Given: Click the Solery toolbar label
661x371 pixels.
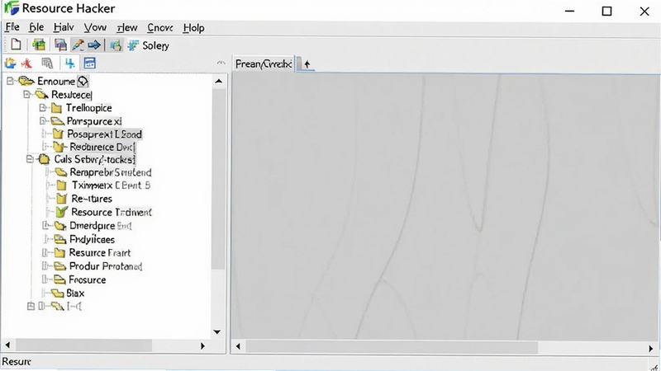Looking at the screenshot, I should (x=155, y=45).
